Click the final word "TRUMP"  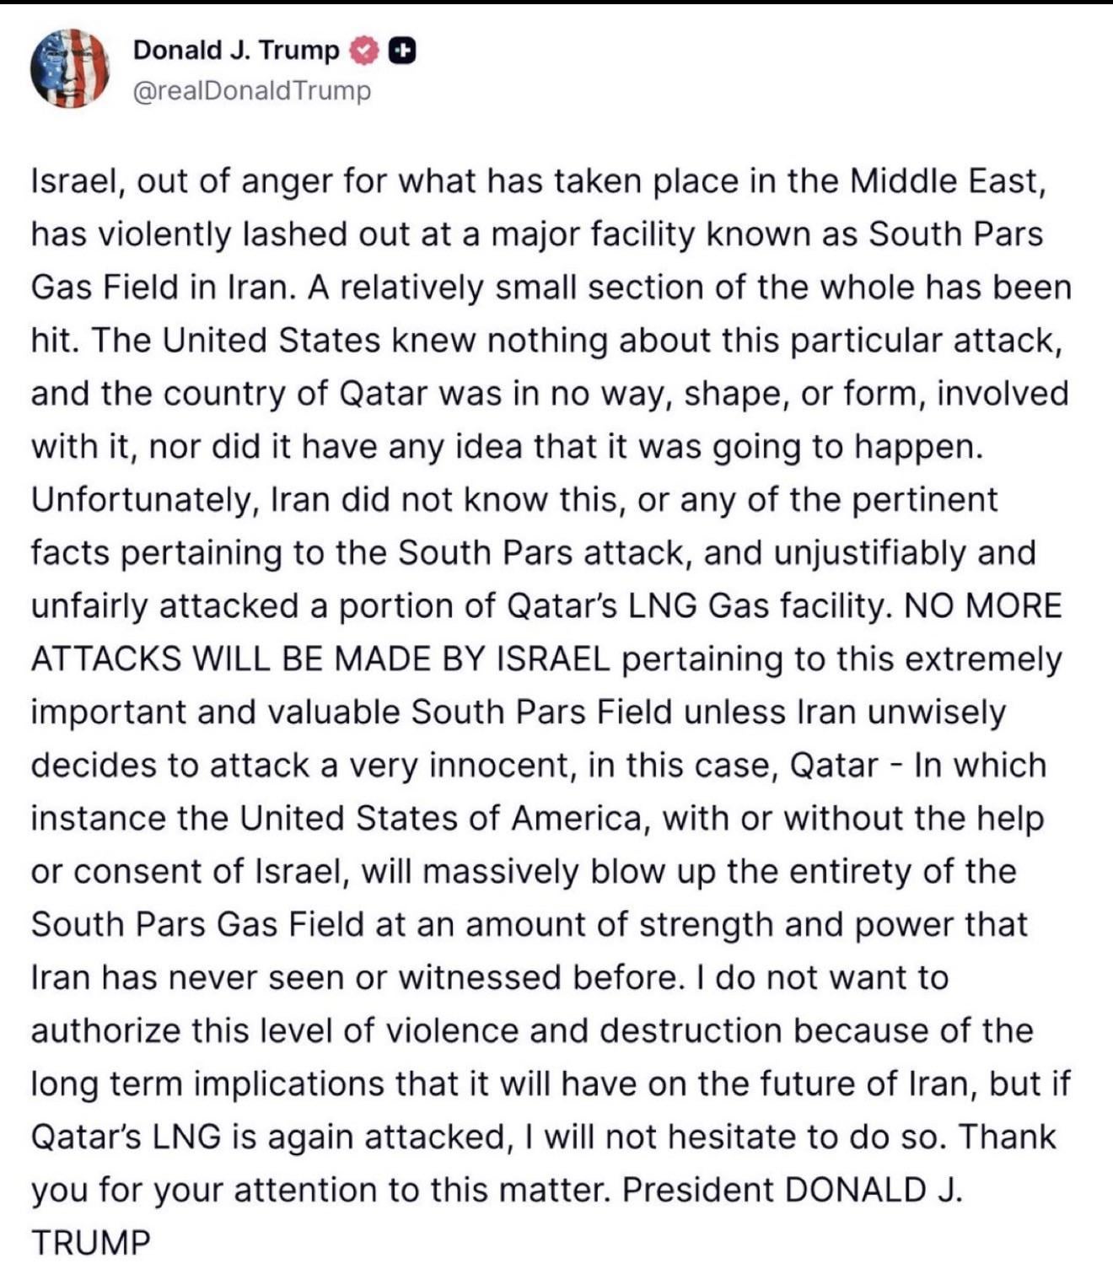[91, 1243]
